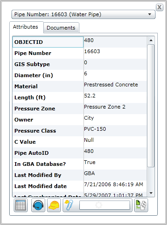Select the Attributes tab
167x225 pixels.
coord(25,27)
